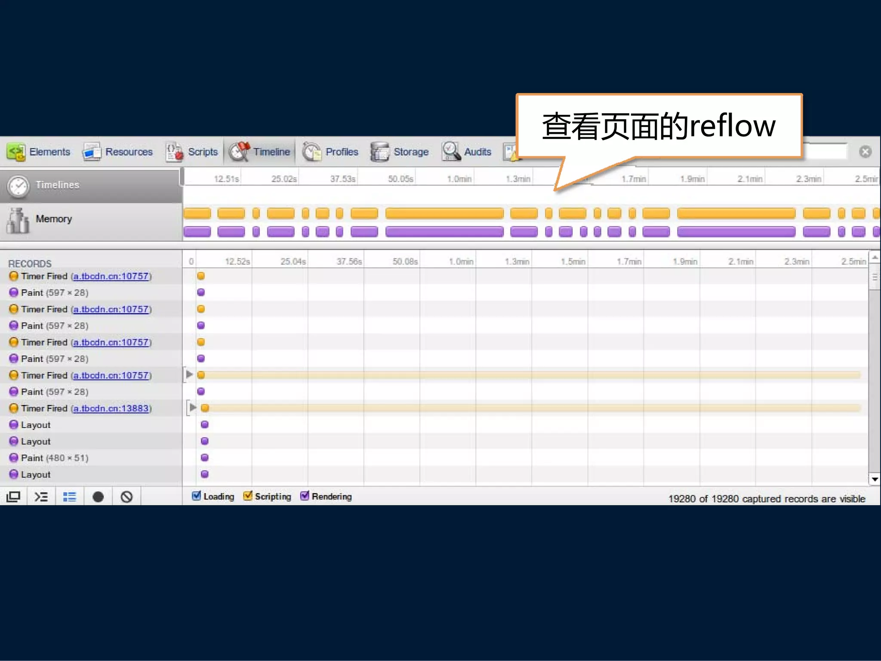Toggle the Loading checkbox
The image size is (881, 661).
pyautogui.click(x=197, y=496)
